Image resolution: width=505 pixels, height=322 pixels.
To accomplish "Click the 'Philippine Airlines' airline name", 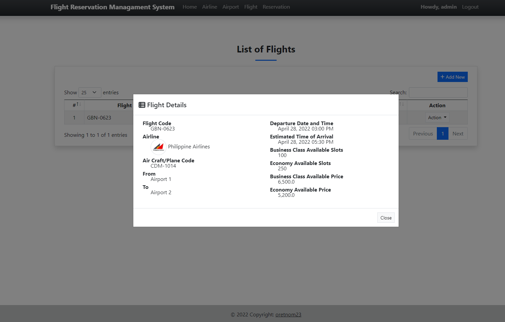I will click(x=189, y=147).
